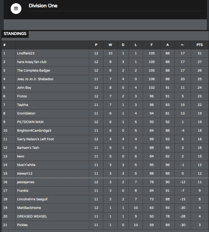
Task: Open the Division One heading
Action: pyautogui.click(x=43, y=6)
